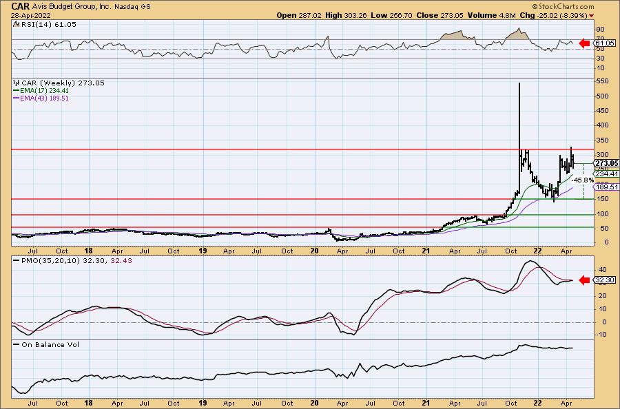Click the top of the late-2021 price spike near 550

519,84
